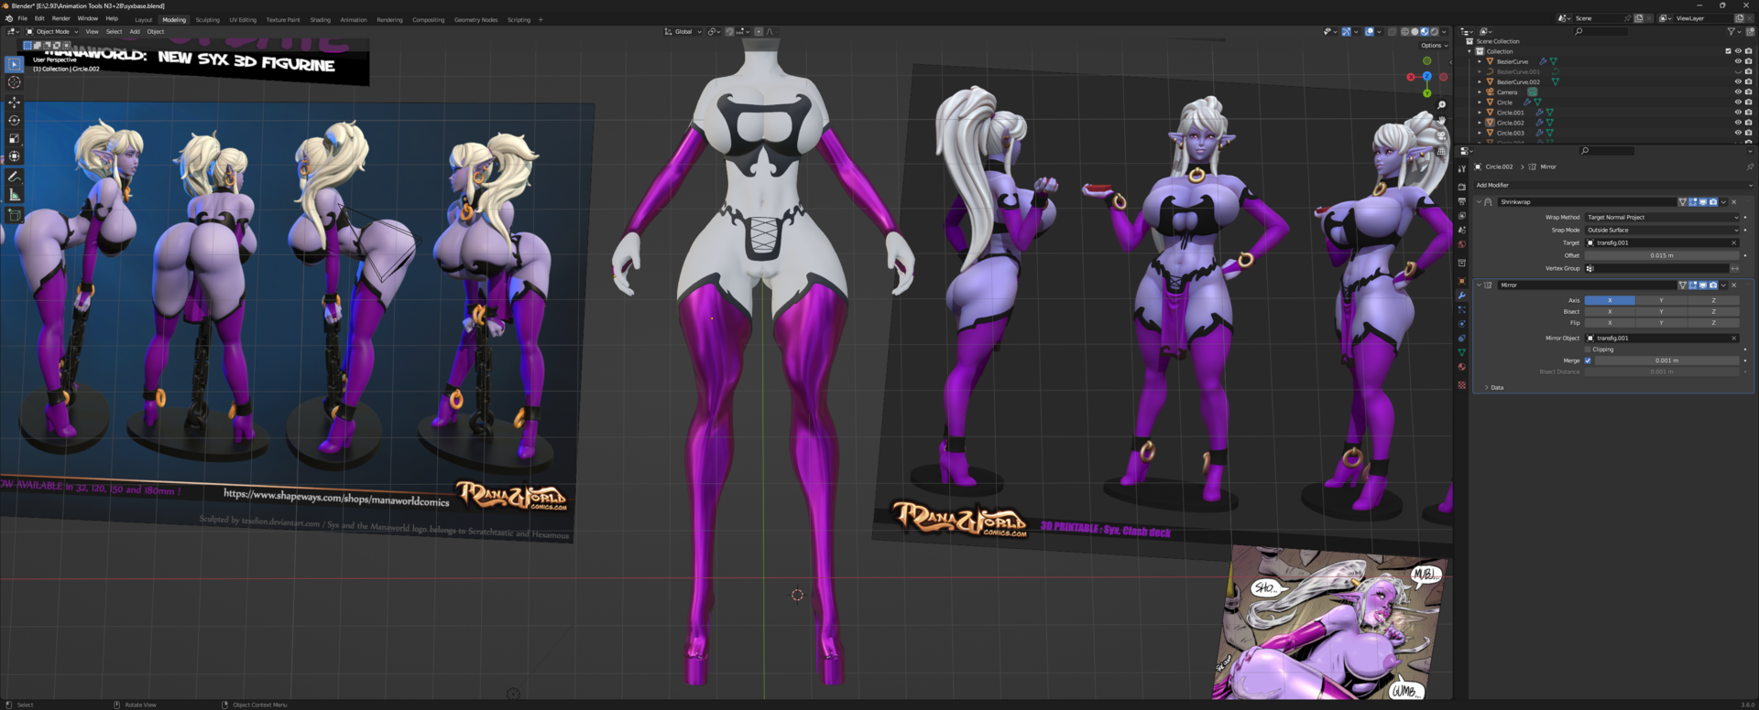Enable the Clipping checkbox in Mirror
The height and width of the screenshot is (710, 1759).
(x=1588, y=350)
